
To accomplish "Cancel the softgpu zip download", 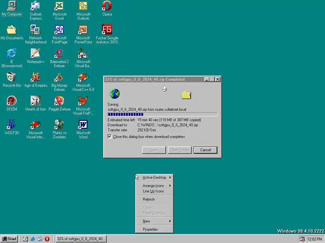I will [x=205, y=150].
